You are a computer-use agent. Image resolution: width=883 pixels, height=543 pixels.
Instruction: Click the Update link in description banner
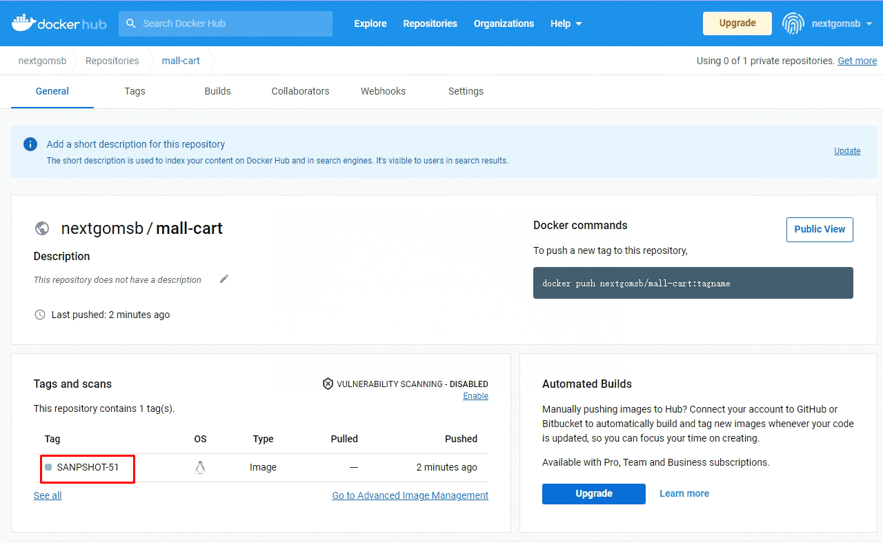click(x=847, y=151)
